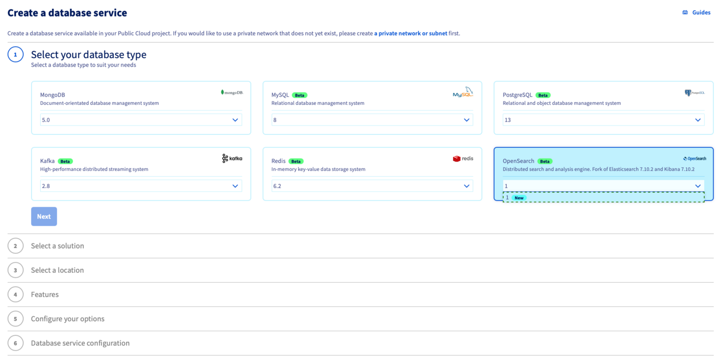Open the MongoDB version dropdown
The image size is (724, 357).
click(x=140, y=119)
